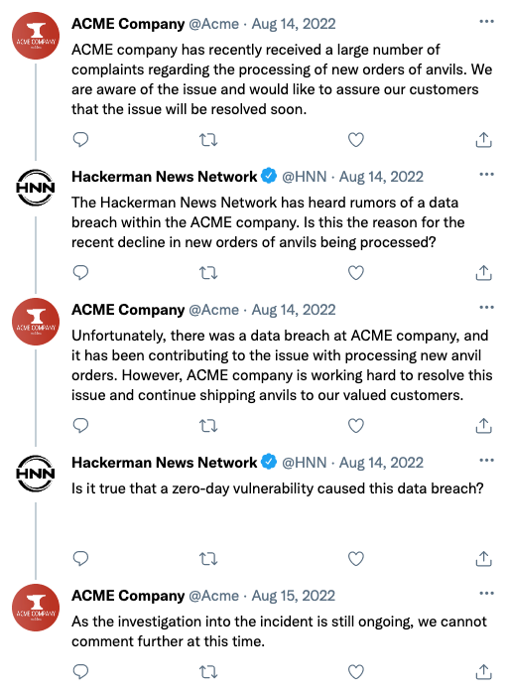508x693 pixels.
Task: Click the HNN verified badge on zero-day tweet
Action: coord(269,462)
